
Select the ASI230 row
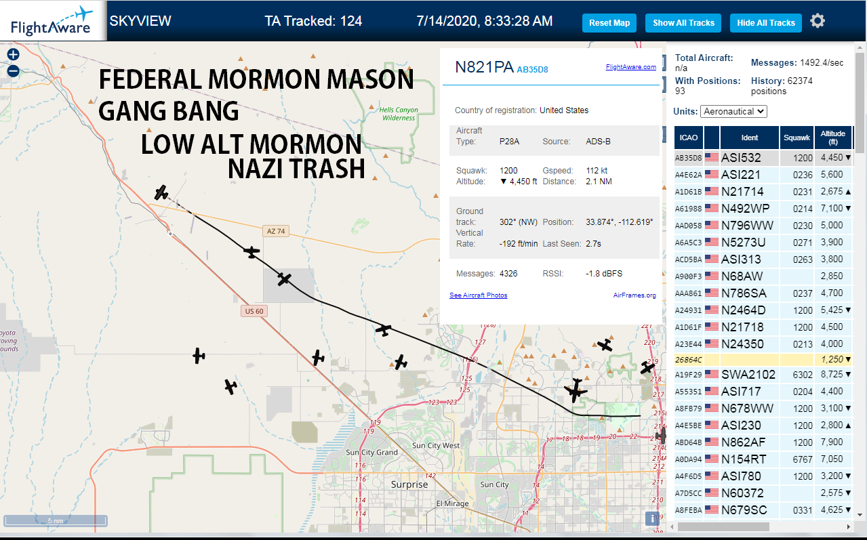pyautogui.click(x=763, y=425)
